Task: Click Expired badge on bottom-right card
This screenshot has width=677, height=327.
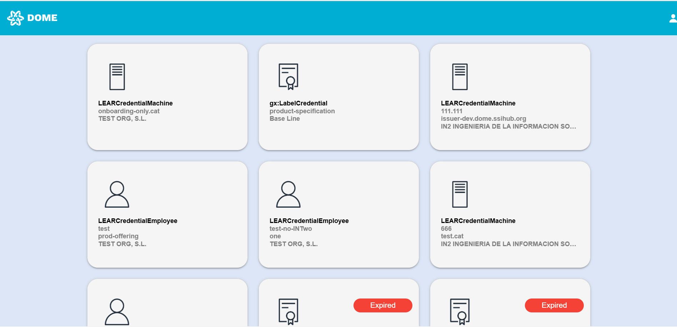Action: click(x=554, y=305)
